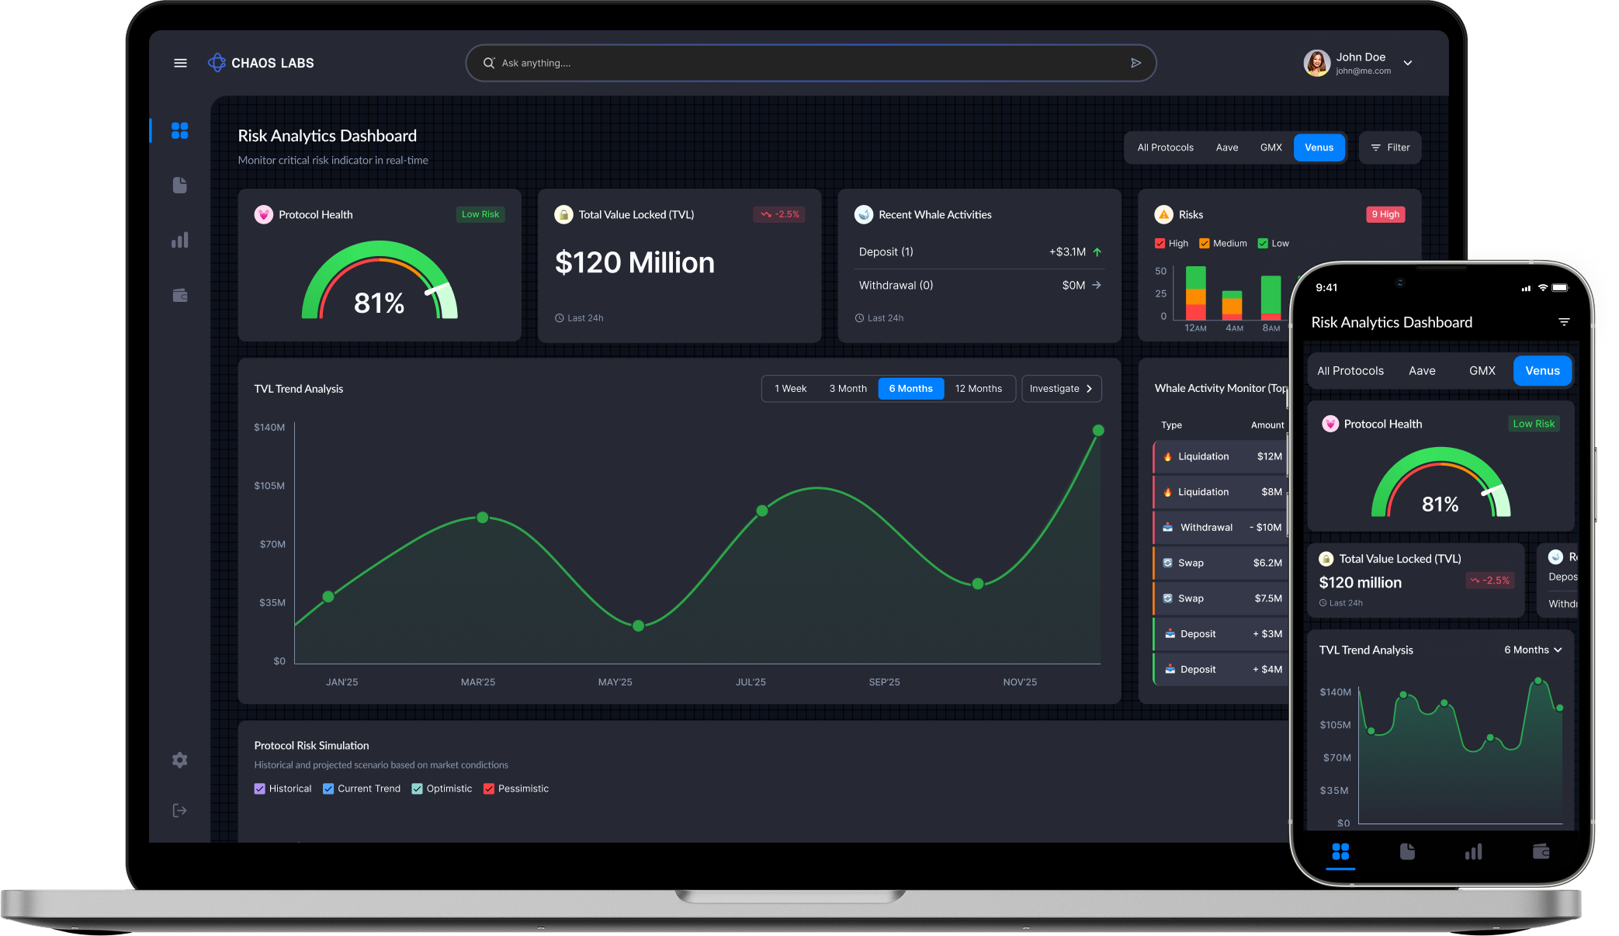Select the 6 Months range tab

(910, 389)
